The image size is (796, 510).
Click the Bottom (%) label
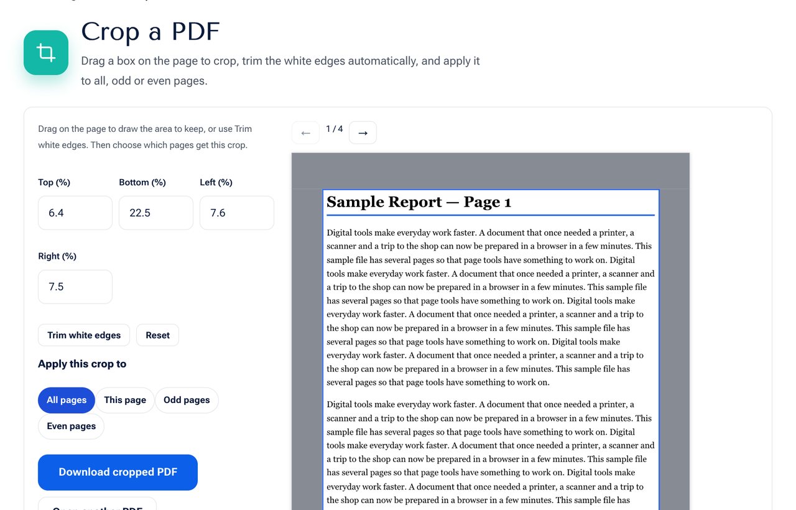pyautogui.click(x=142, y=182)
